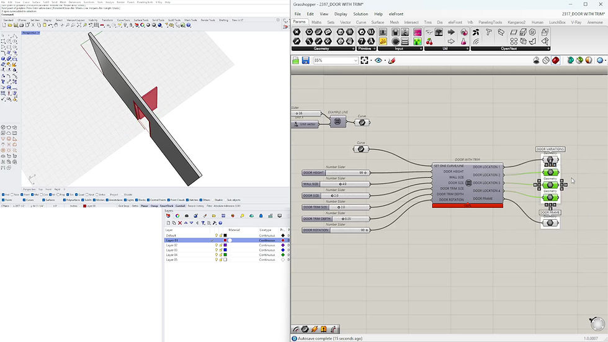Open the Grasshopper Display menu
This screenshot has width=608, height=342.
point(341,14)
